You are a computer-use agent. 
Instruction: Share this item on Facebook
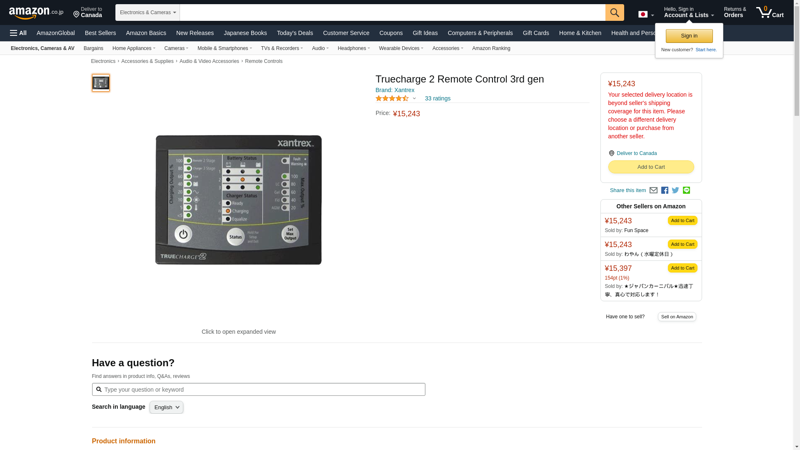665,190
